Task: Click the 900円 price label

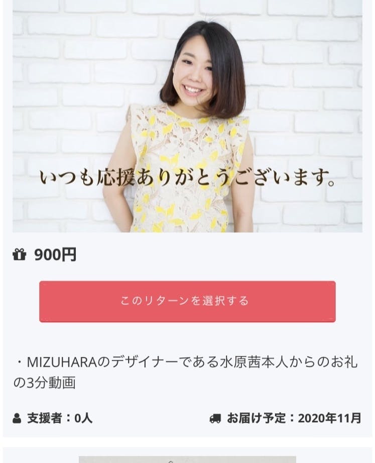Action: [x=55, y=254]
